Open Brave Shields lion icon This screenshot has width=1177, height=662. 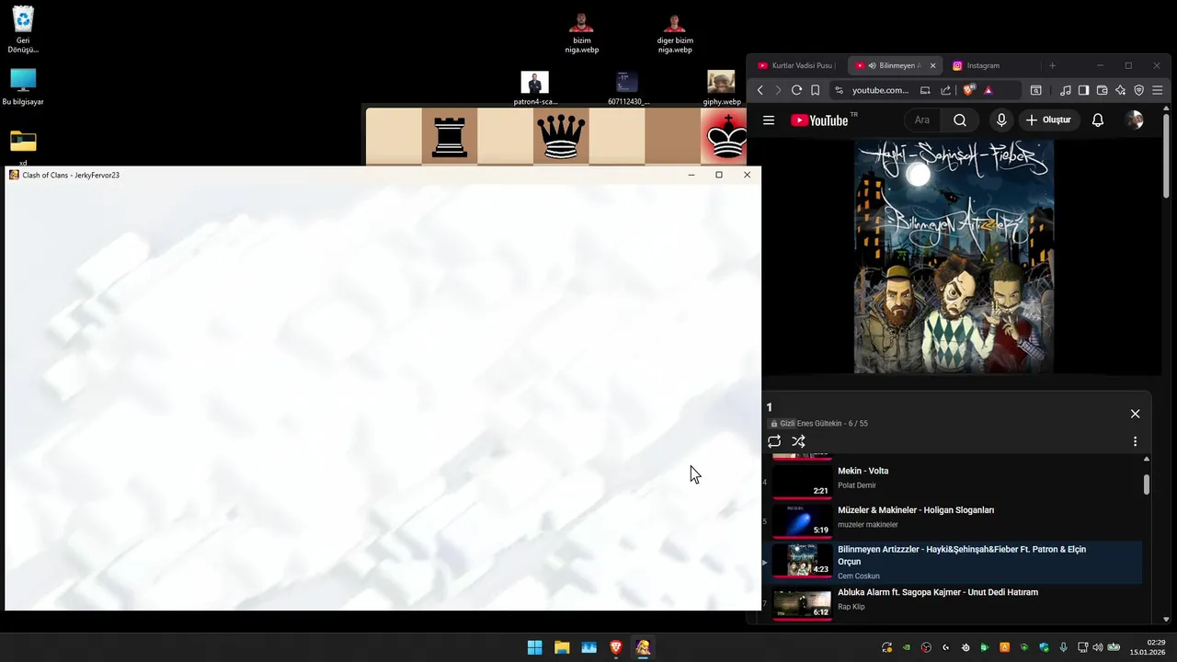968,90
